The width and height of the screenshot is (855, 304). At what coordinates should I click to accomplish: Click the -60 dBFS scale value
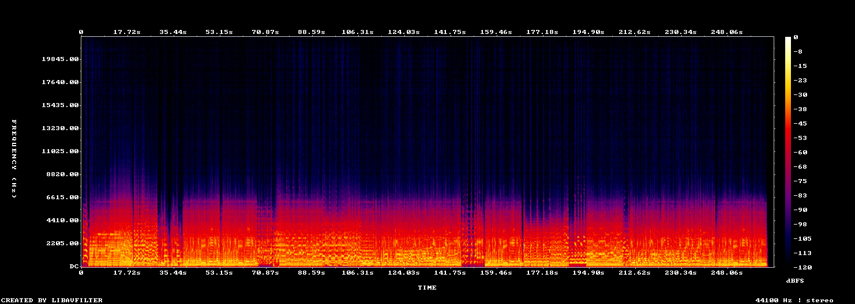tap(800, 153)
